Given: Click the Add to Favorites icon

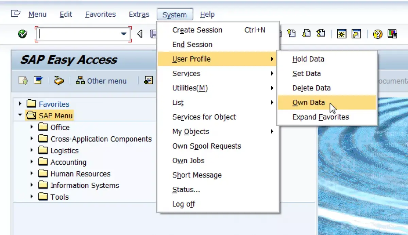Looking at the screenshot, I should coord(149,81).
